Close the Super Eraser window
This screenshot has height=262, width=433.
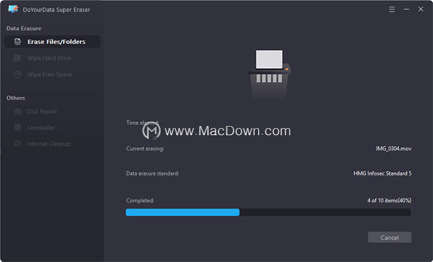click(421, 9)
